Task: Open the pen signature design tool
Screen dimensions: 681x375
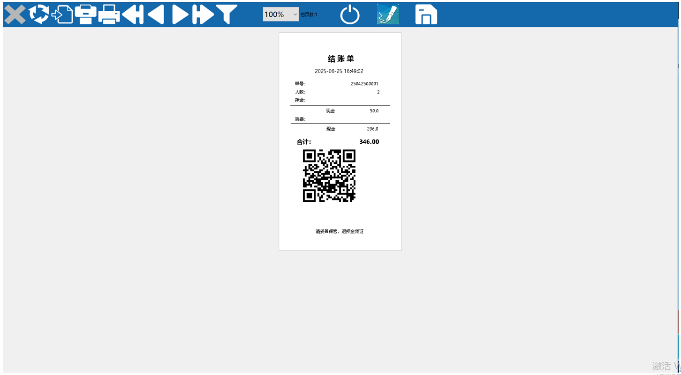Action: (388, 15)
